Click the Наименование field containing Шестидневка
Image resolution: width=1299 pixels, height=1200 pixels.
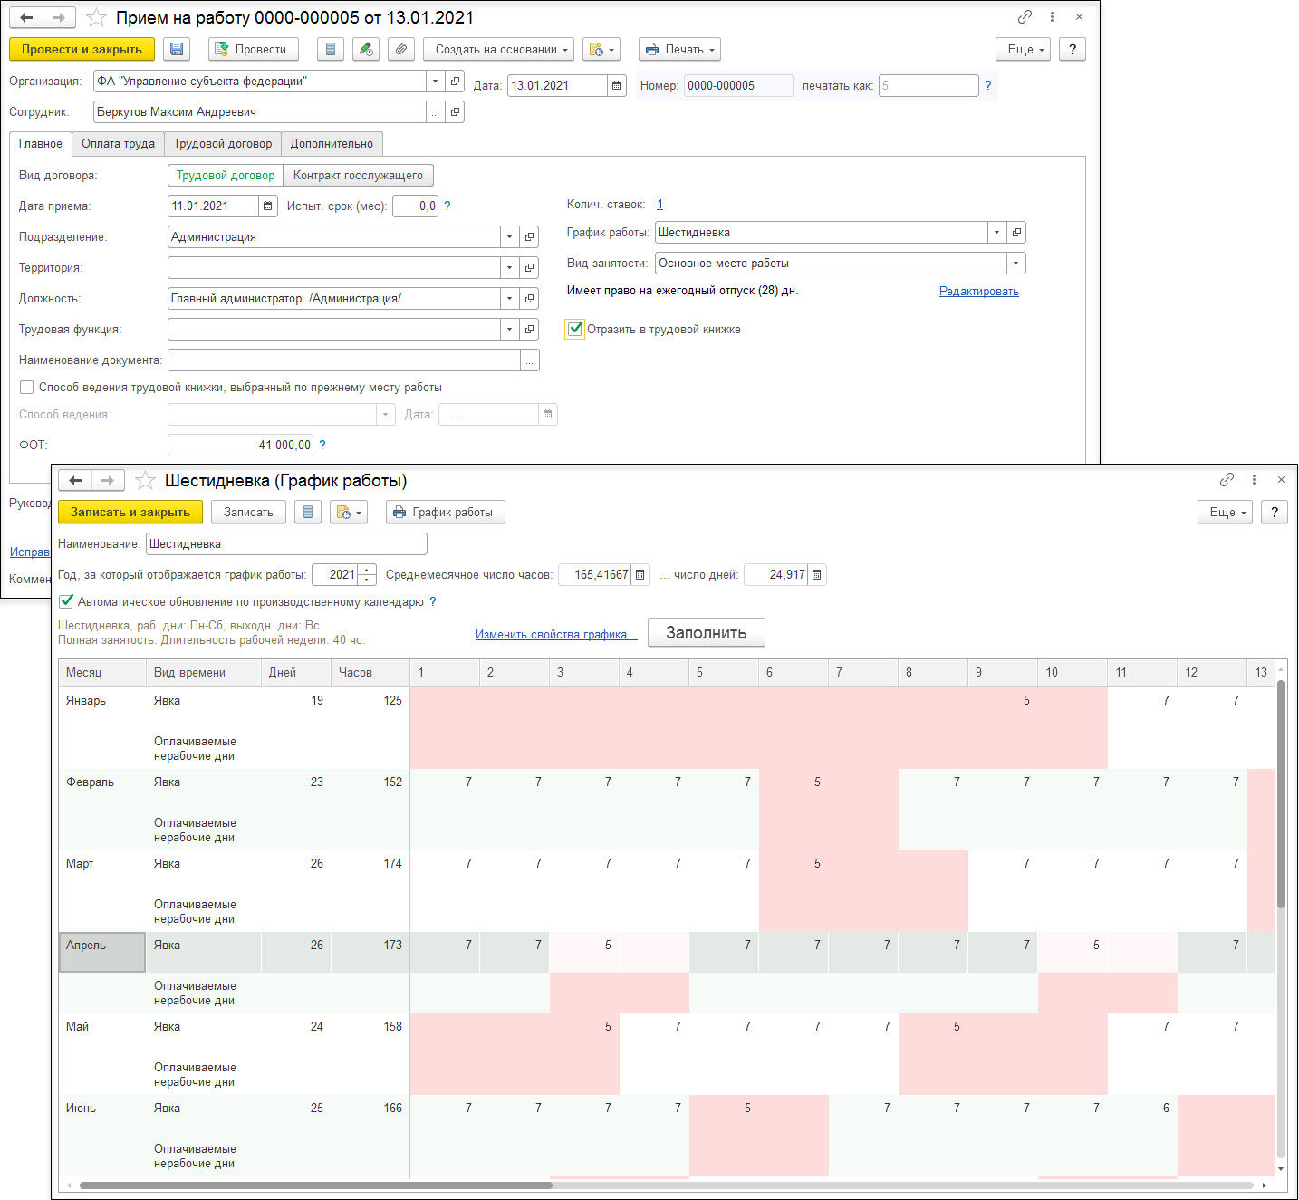286,543
